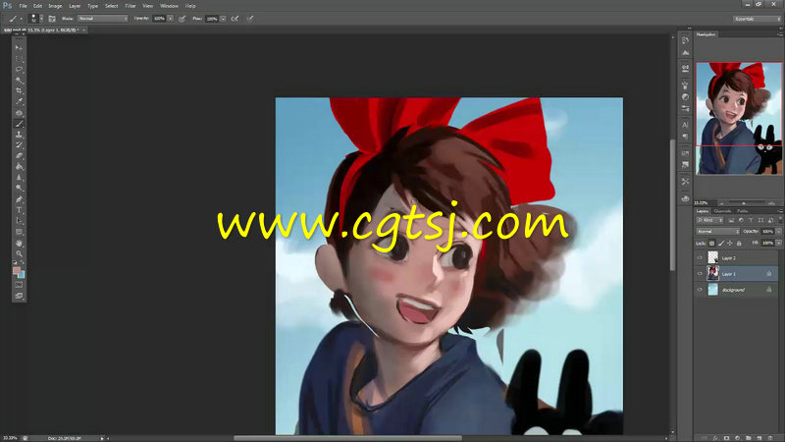This screenshot has height=442, width=785.
Task: Select the Zoom tool
Action: pyautogui.click(x=19, y=253)
